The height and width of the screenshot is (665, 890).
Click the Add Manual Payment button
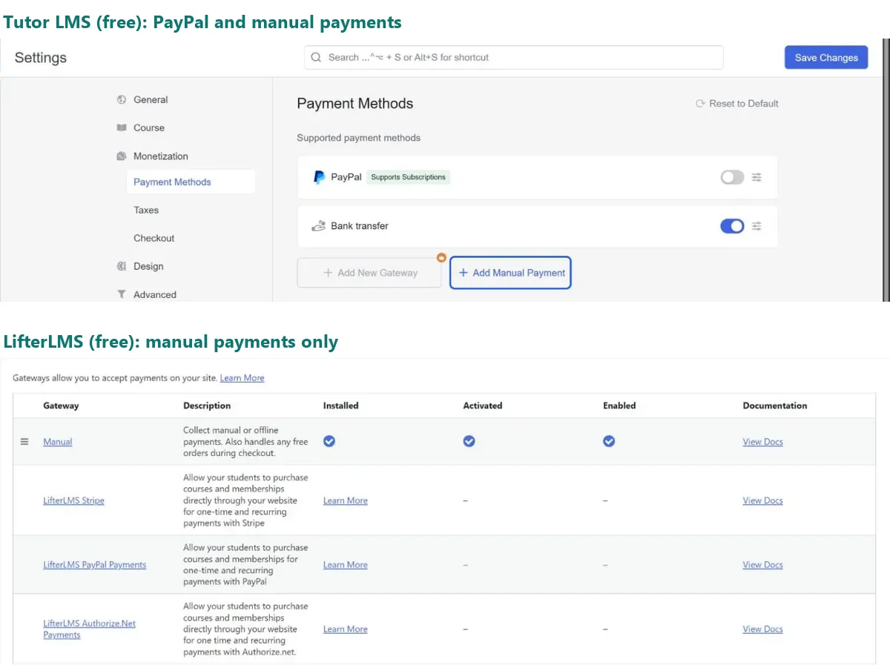point(510,273)
